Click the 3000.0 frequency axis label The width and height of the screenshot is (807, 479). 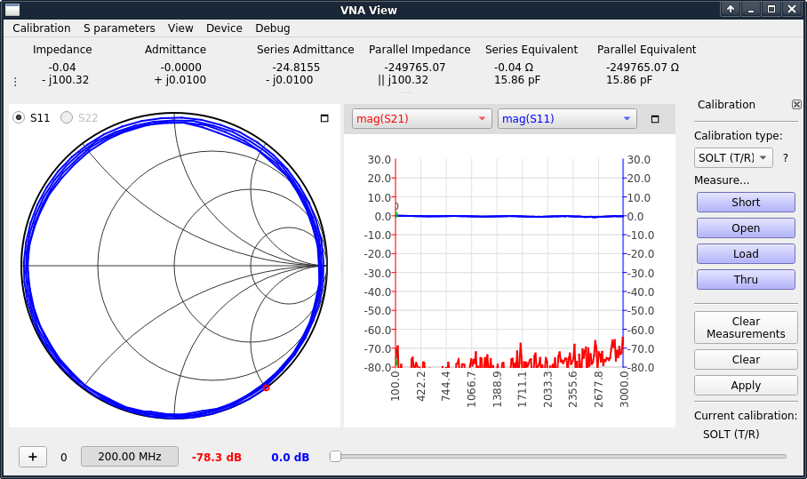(624, 389)
